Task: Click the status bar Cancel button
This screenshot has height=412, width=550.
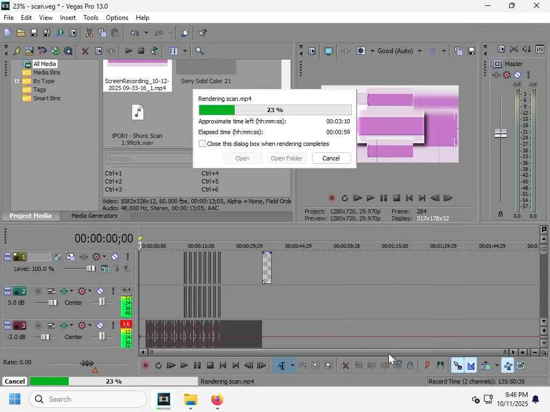Action: click(x=15, y=381)
